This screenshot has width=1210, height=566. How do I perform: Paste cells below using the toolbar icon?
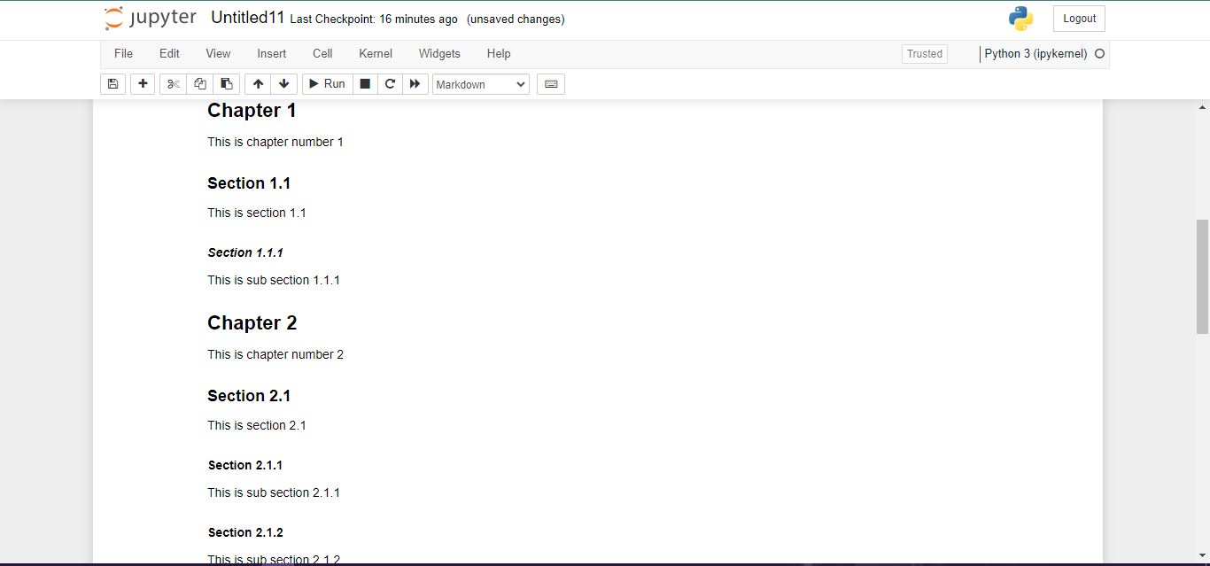[x=227, y=84]
